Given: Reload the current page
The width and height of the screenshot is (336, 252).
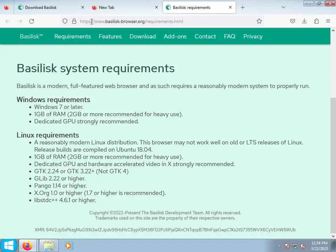Looking at the screenshot, I should pos(31,21).
